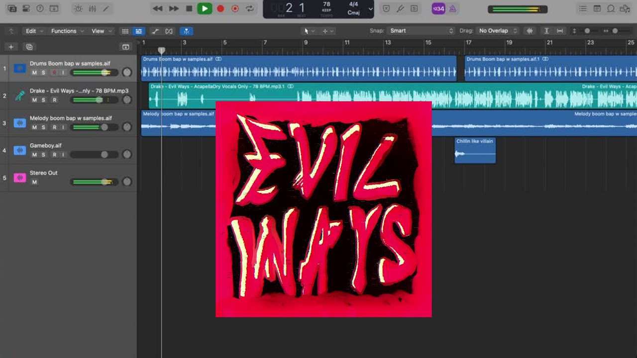
Task: Open the Editors pencil icon
Action: point(106,8)
